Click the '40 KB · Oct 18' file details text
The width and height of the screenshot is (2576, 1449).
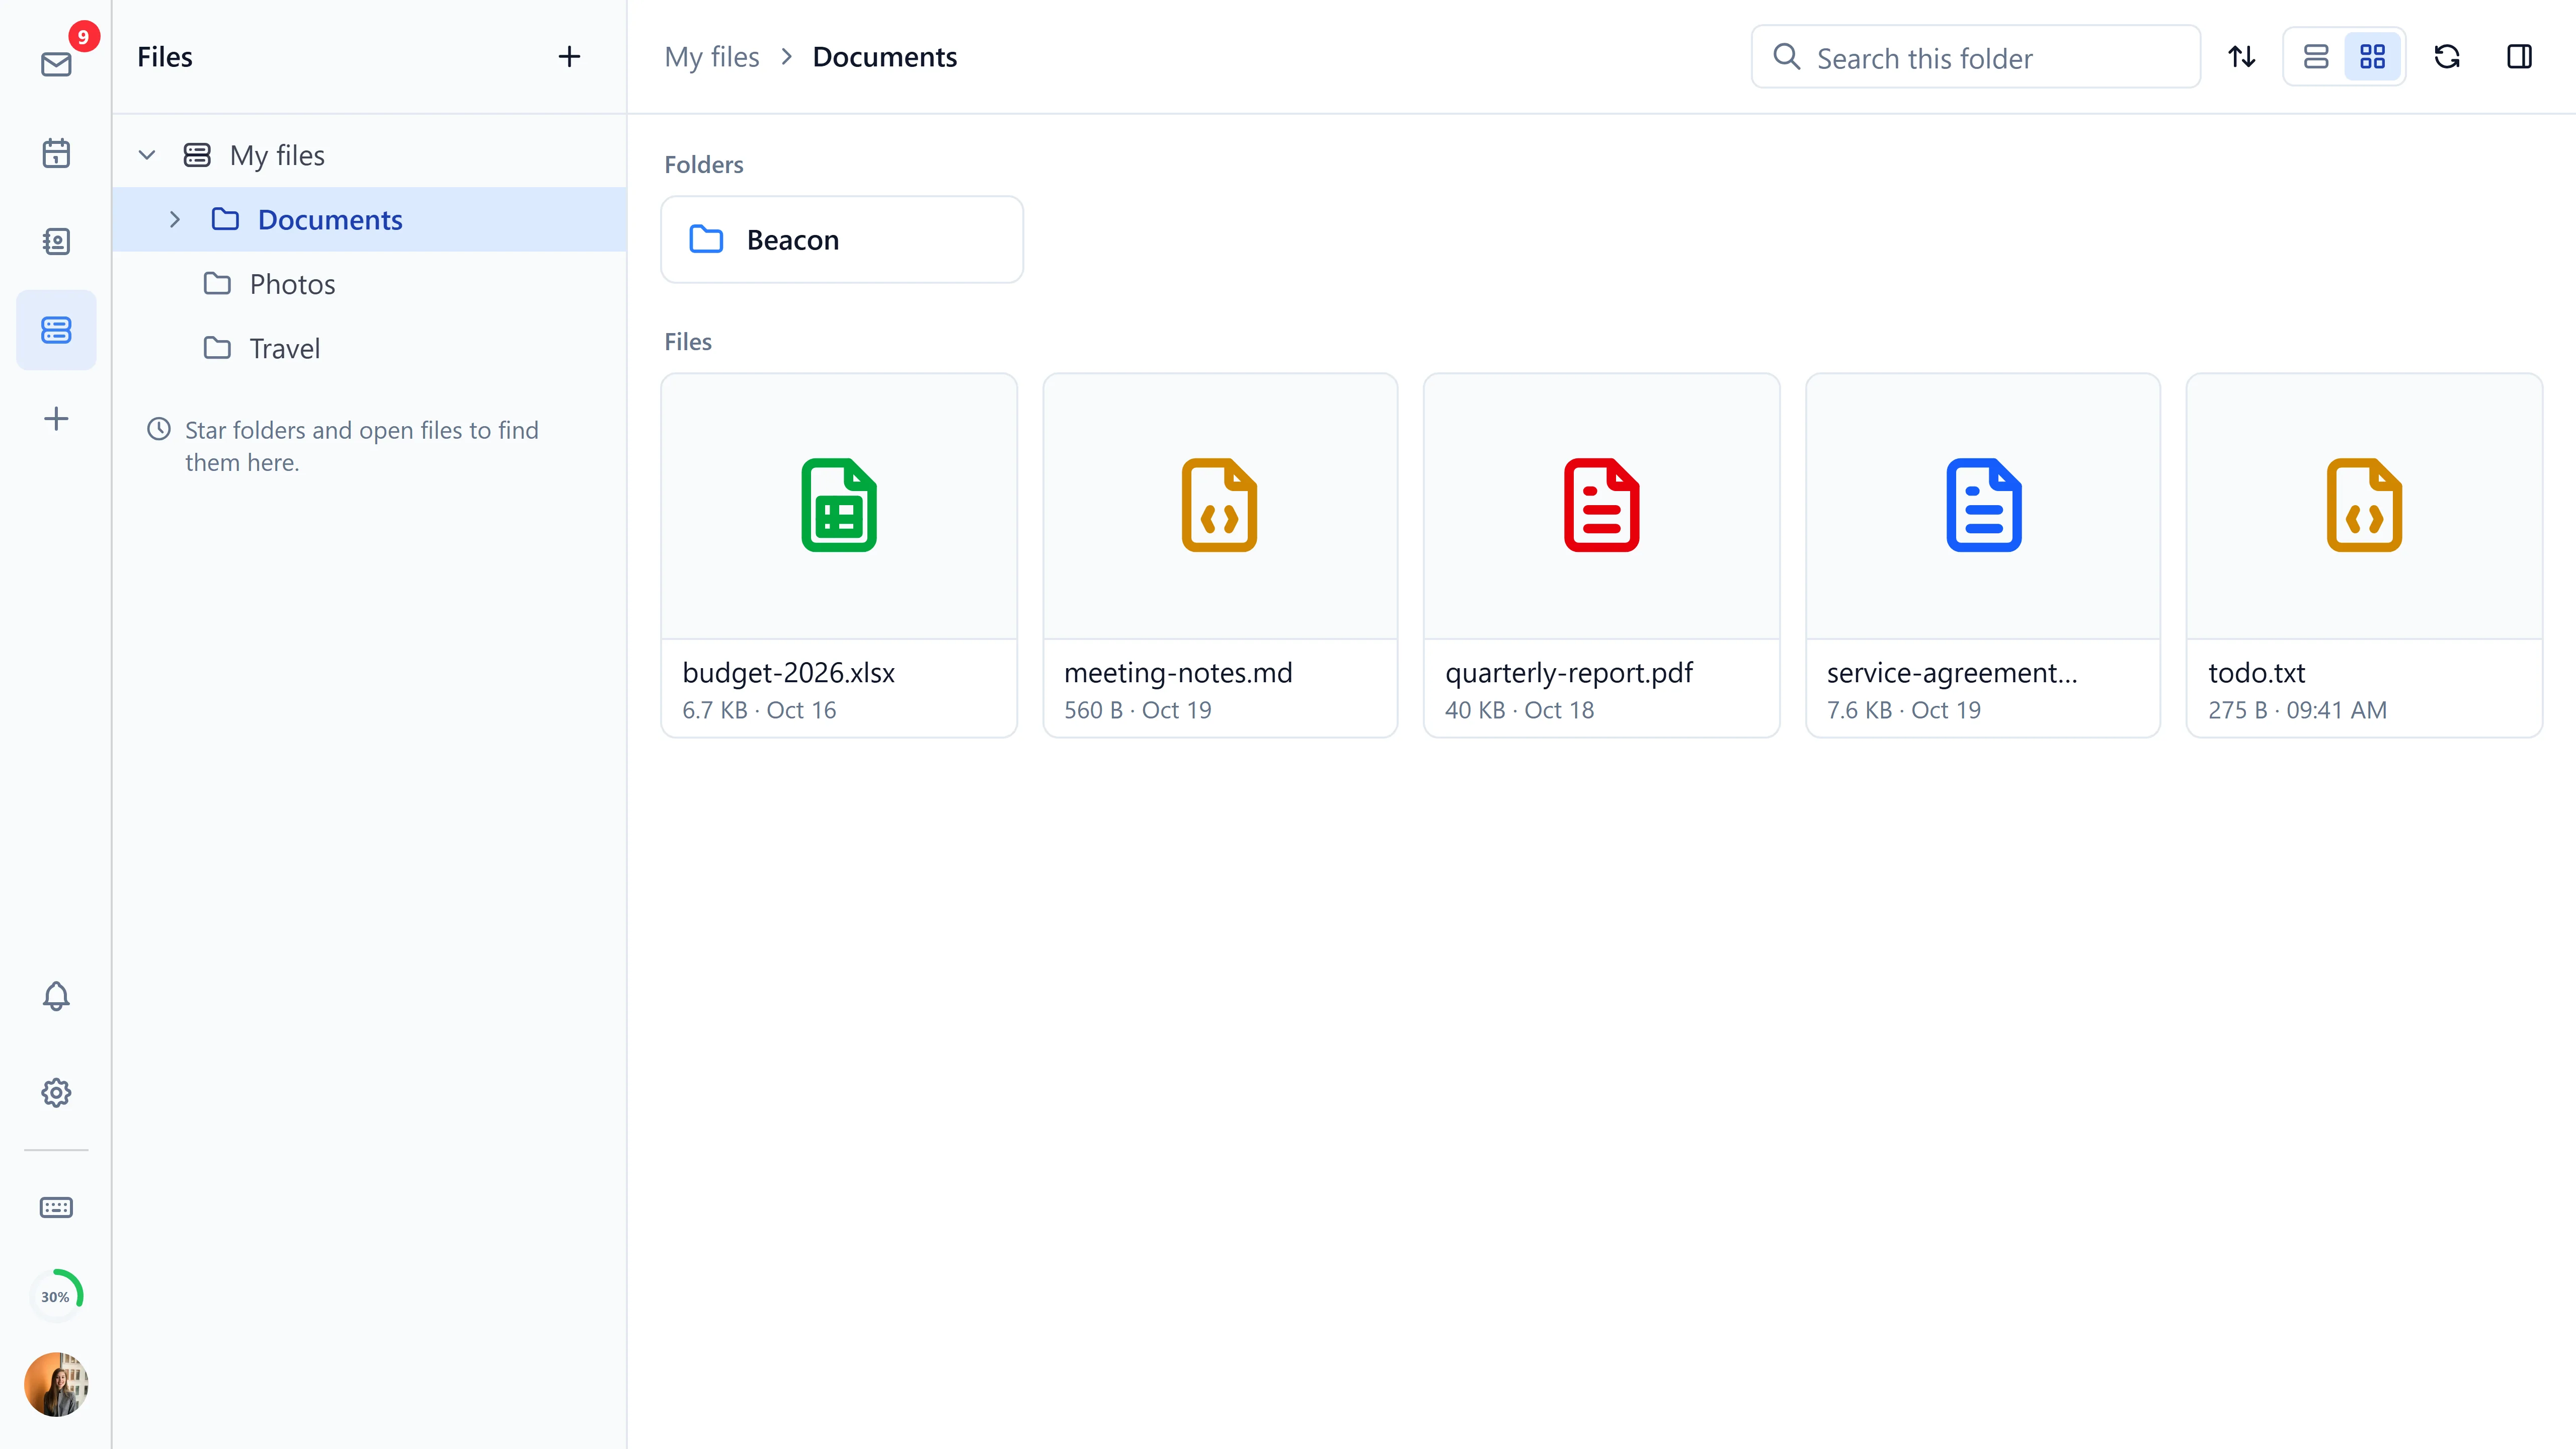(1519, 710)
